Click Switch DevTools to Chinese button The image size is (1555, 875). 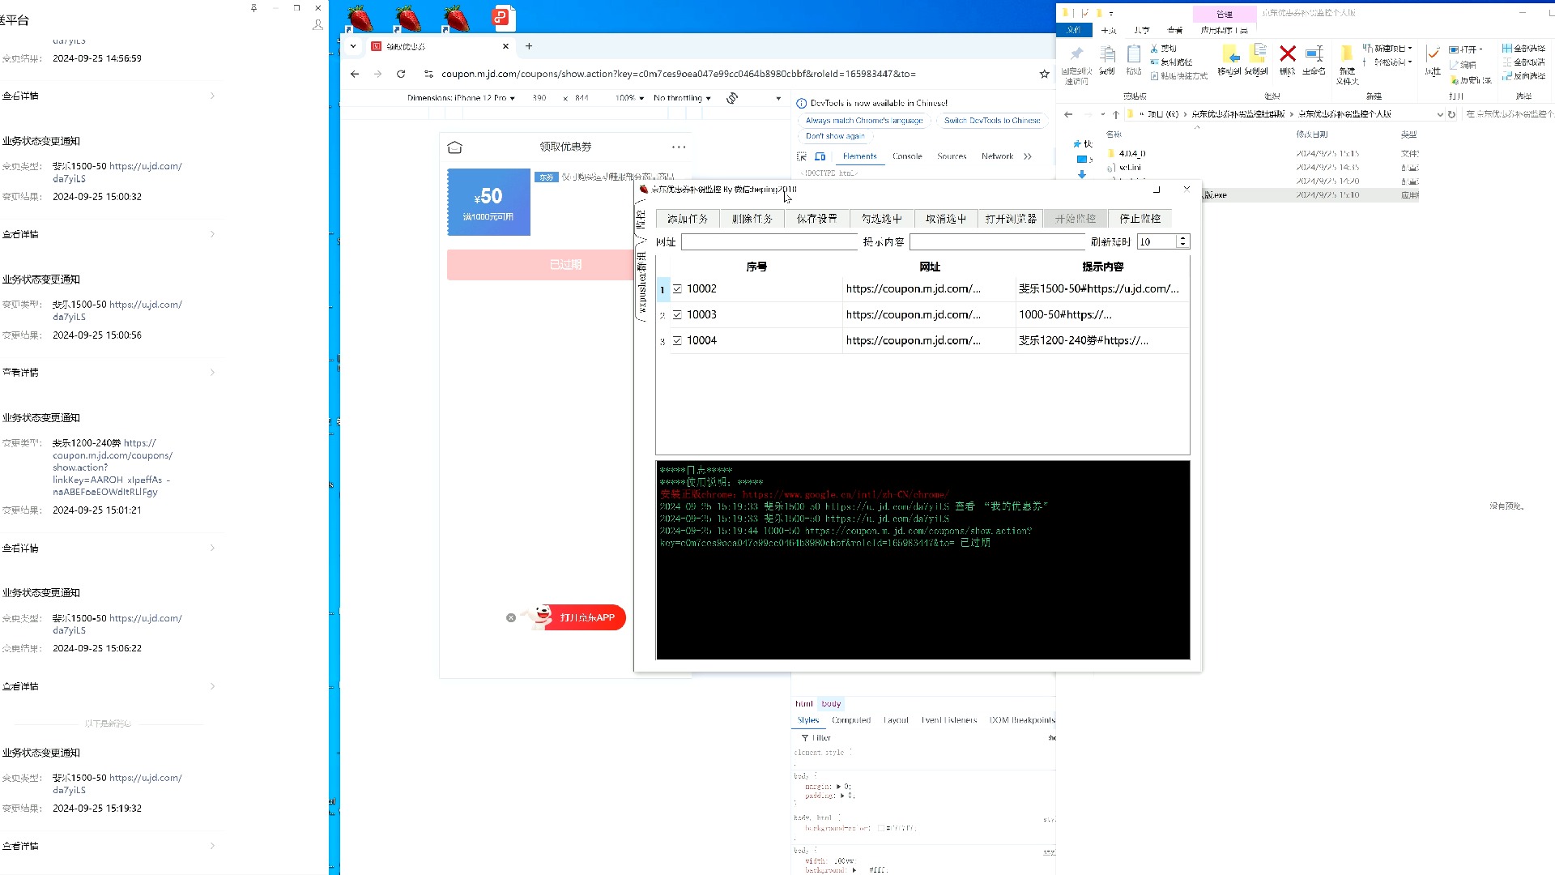pyautogui.click(x=992, y=121)
